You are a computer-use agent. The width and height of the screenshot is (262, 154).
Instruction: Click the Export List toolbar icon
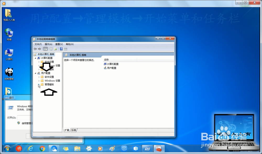(56, 49)
